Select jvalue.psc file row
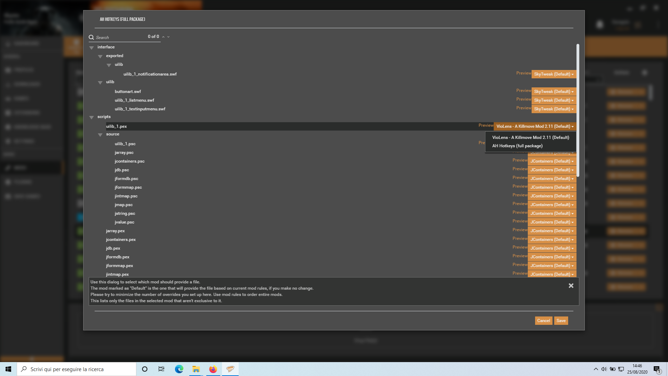 point(124,222)
